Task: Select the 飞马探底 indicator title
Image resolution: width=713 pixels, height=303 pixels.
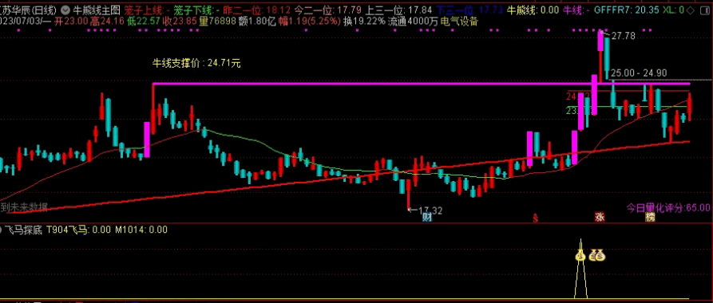Action: point(24,230)
